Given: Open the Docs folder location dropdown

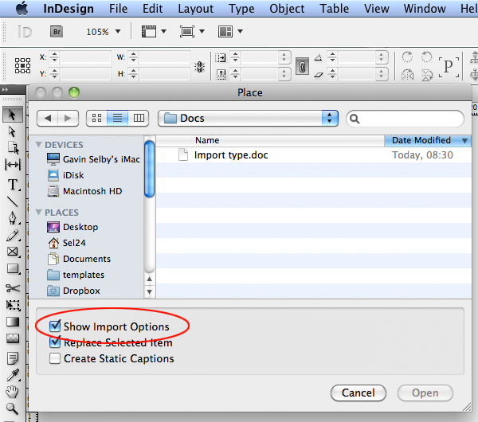Looking at the screenshot, I should pyautogui.click(x=248, y=118).
